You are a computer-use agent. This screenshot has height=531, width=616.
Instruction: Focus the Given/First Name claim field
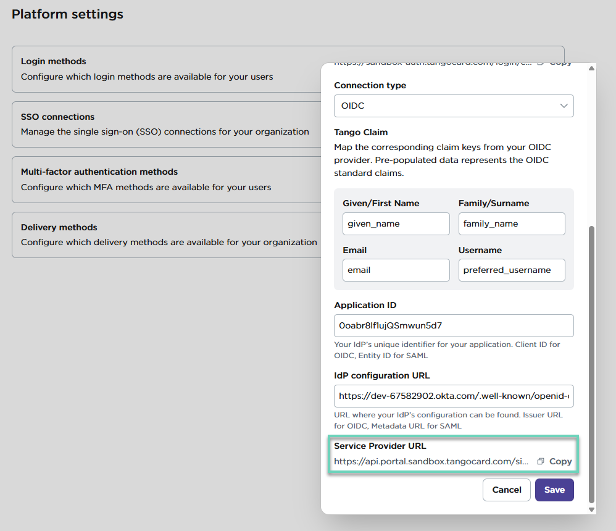(x=396, y=224)
